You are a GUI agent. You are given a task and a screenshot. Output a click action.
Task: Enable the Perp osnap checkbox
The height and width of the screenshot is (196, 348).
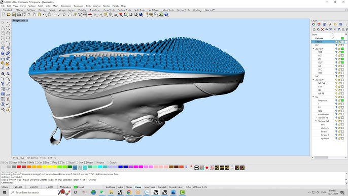52,162
